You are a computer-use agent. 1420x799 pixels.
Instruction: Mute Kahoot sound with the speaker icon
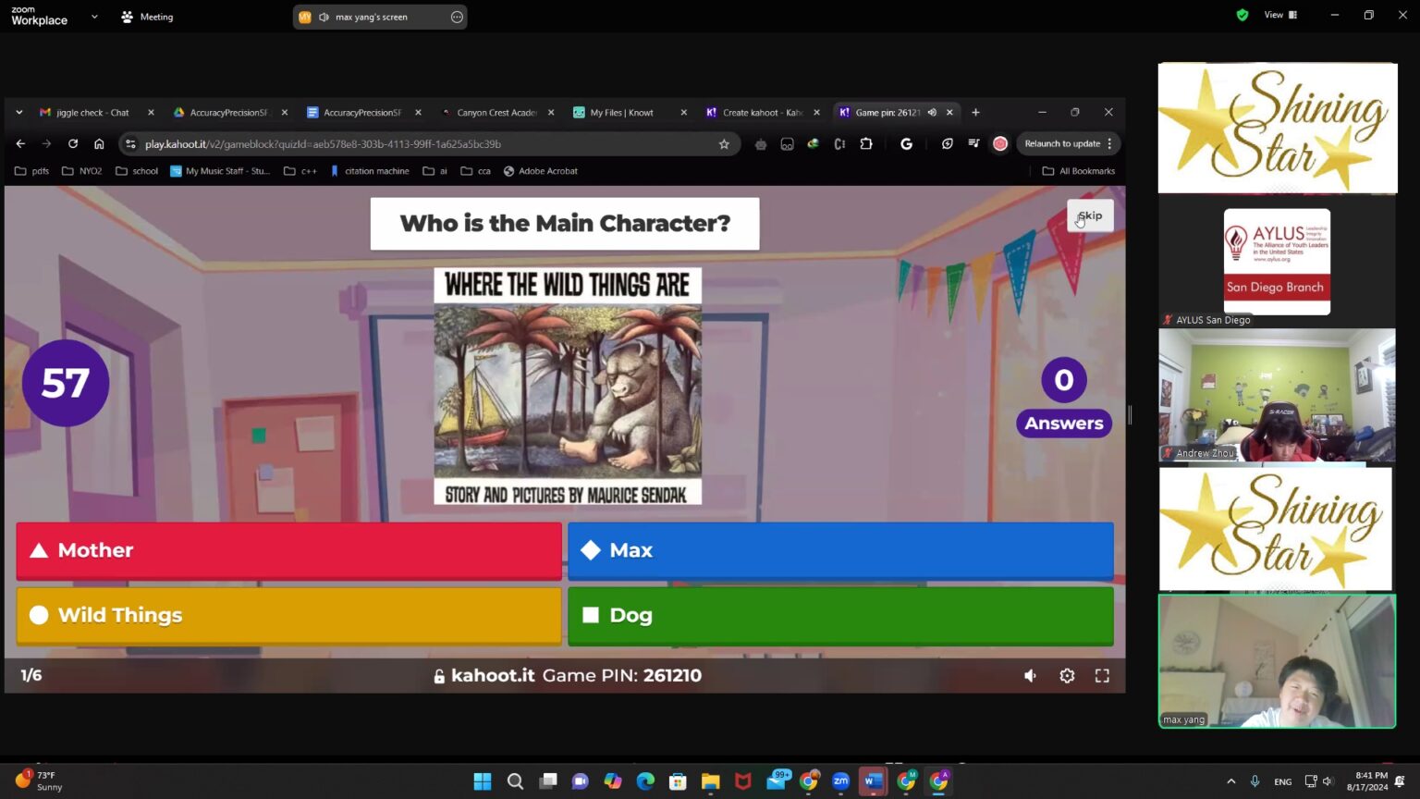pos(1030,676)
